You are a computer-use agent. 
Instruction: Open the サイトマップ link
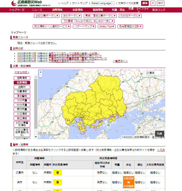tap(80, 3)
